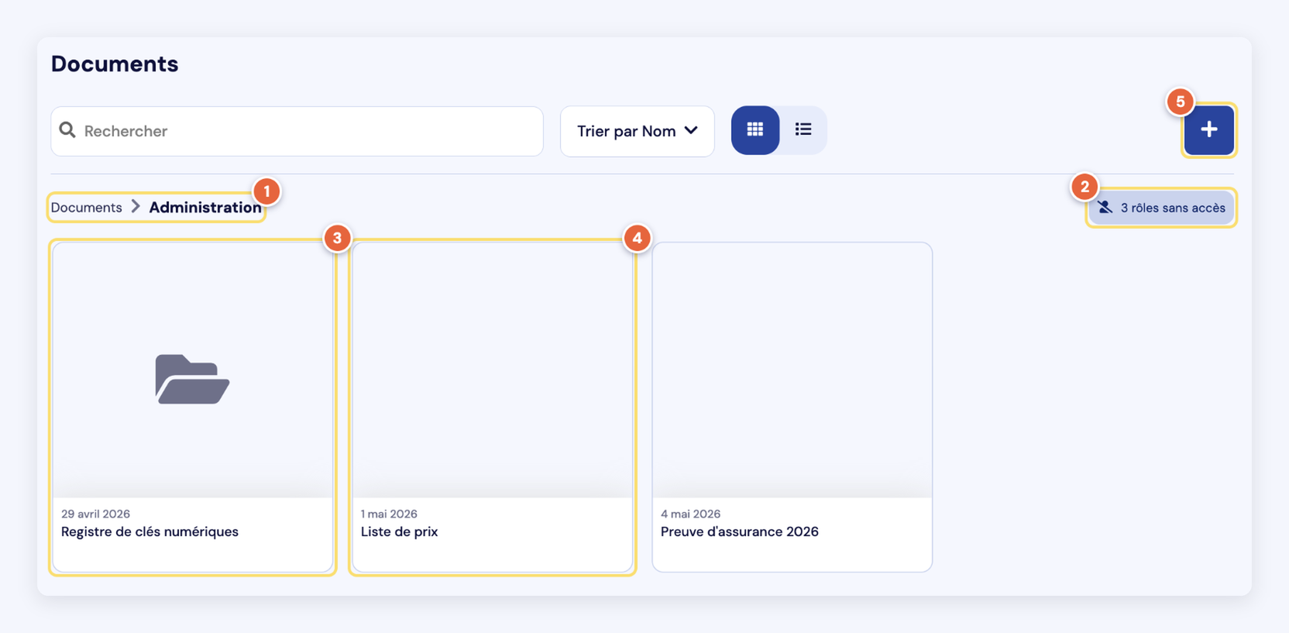The height and width of the screenshot is (633, 1289).
Task: Switch to list view
Action: click(x=803, y=130)
